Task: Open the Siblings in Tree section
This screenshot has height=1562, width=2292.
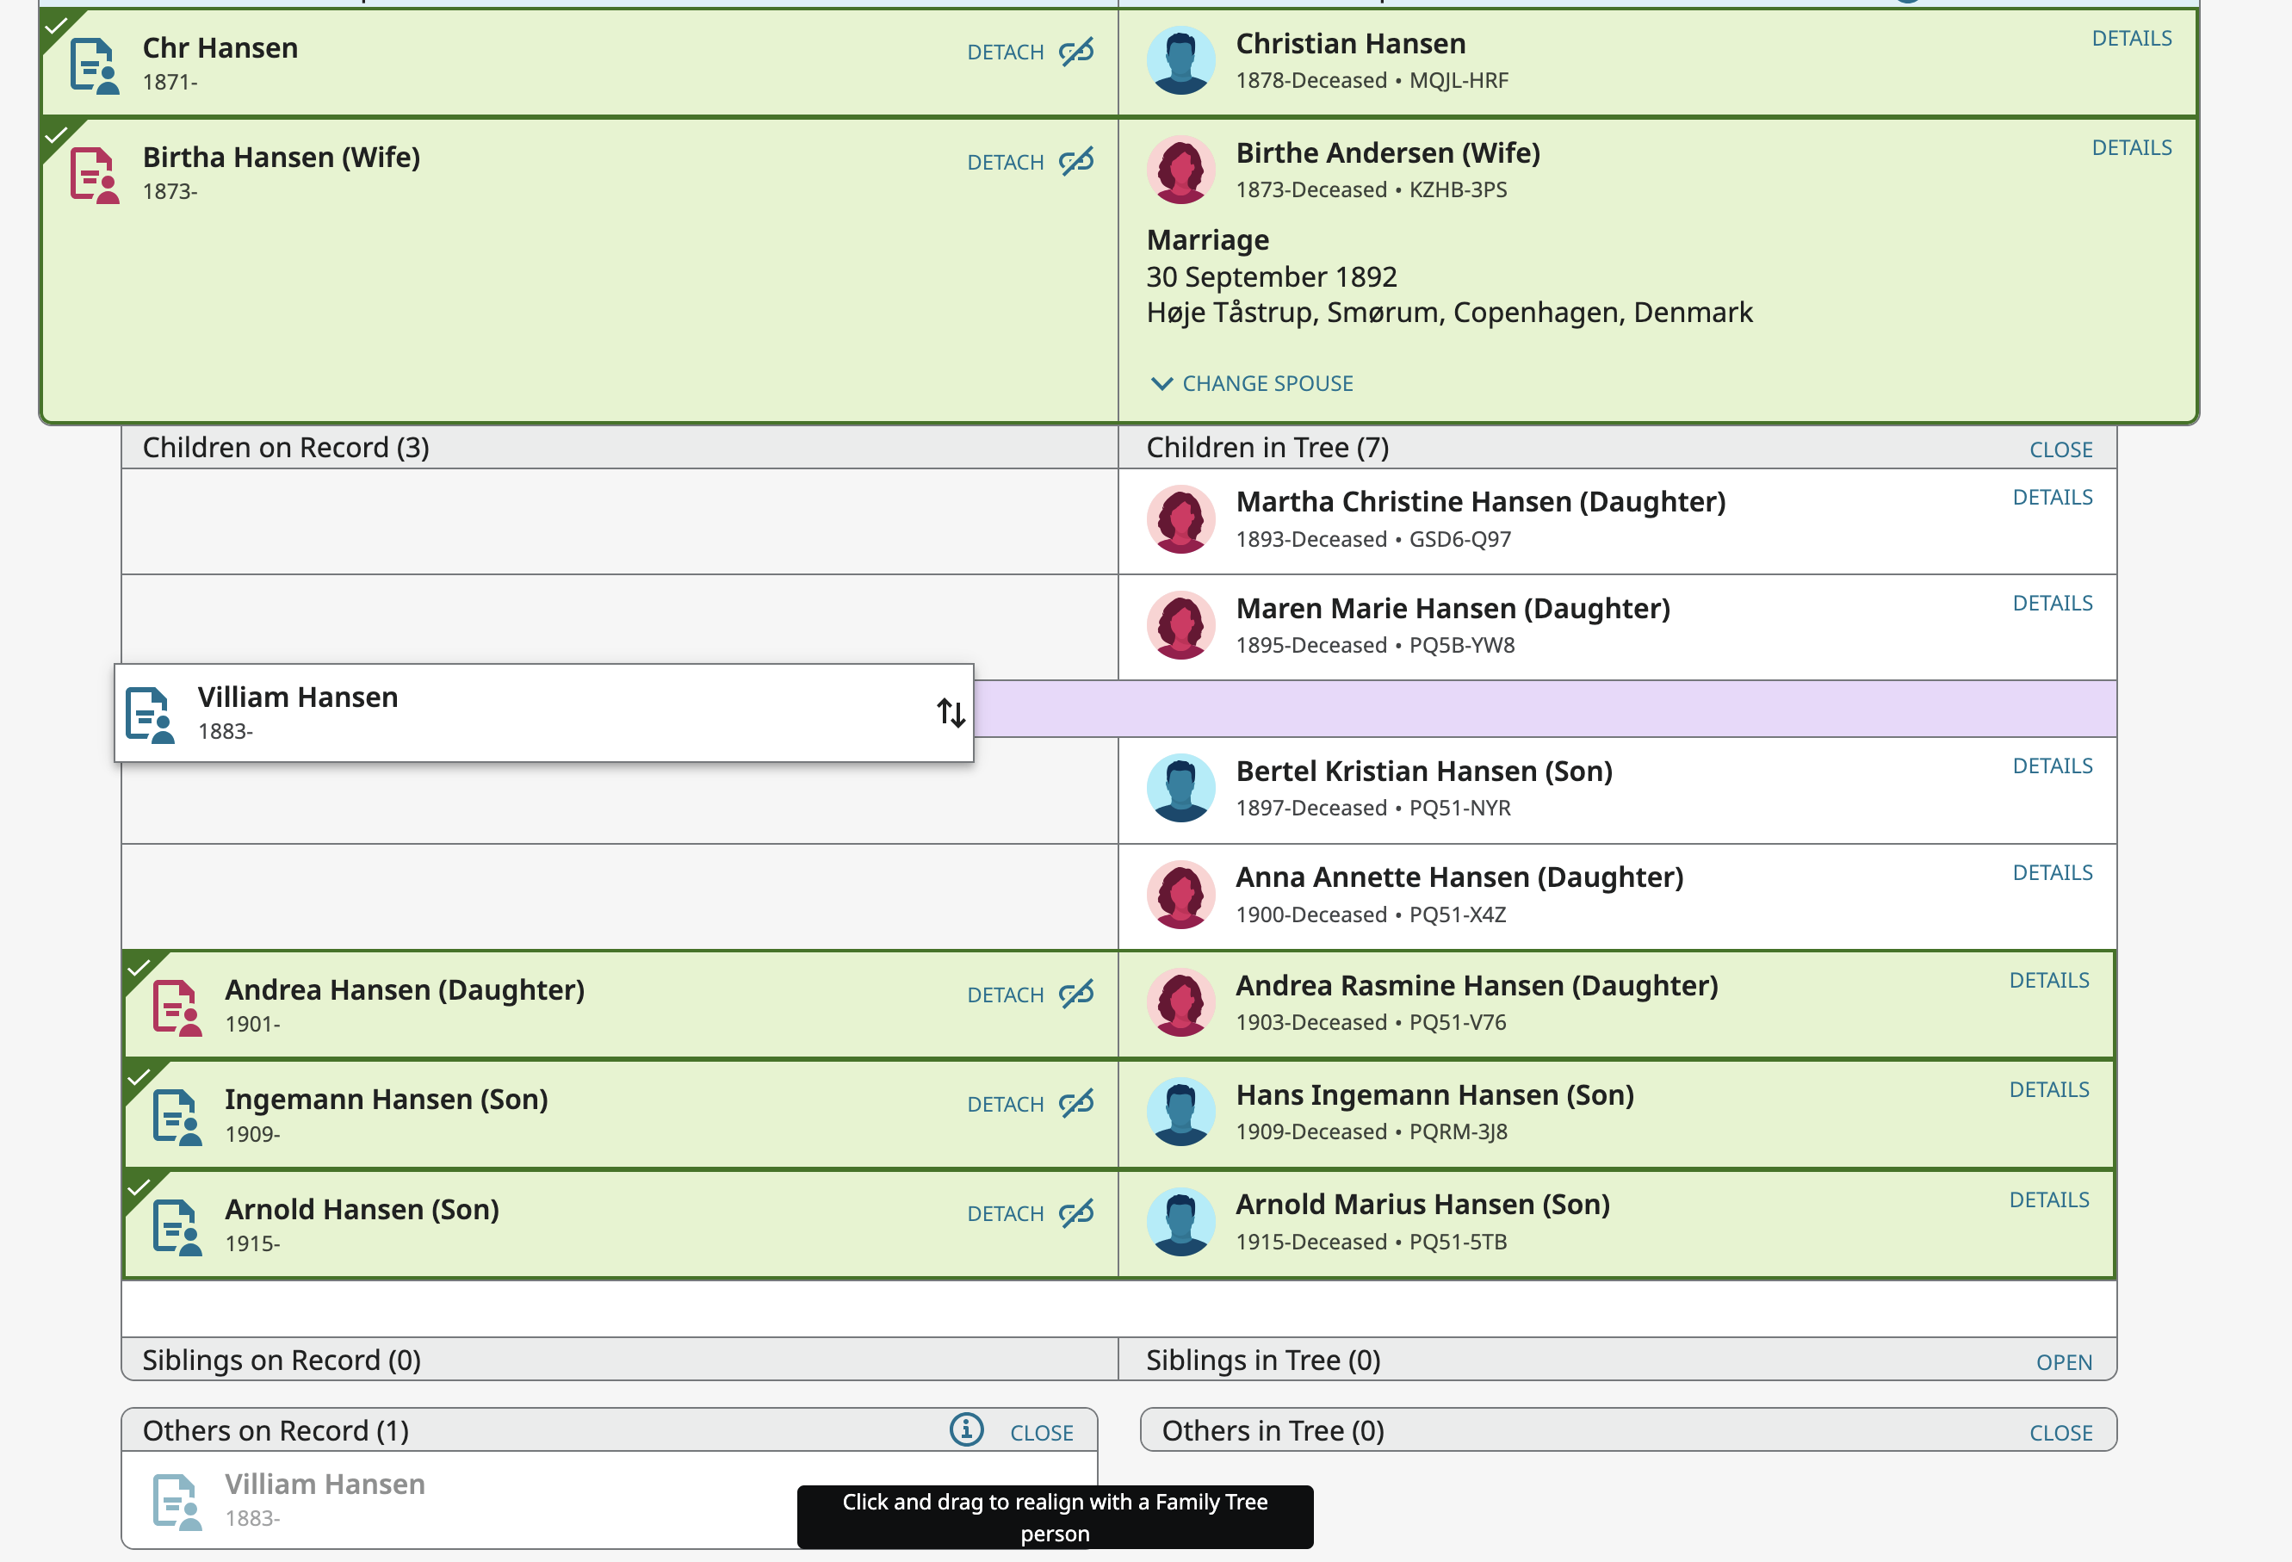Action: [x=2064, y=1362]
